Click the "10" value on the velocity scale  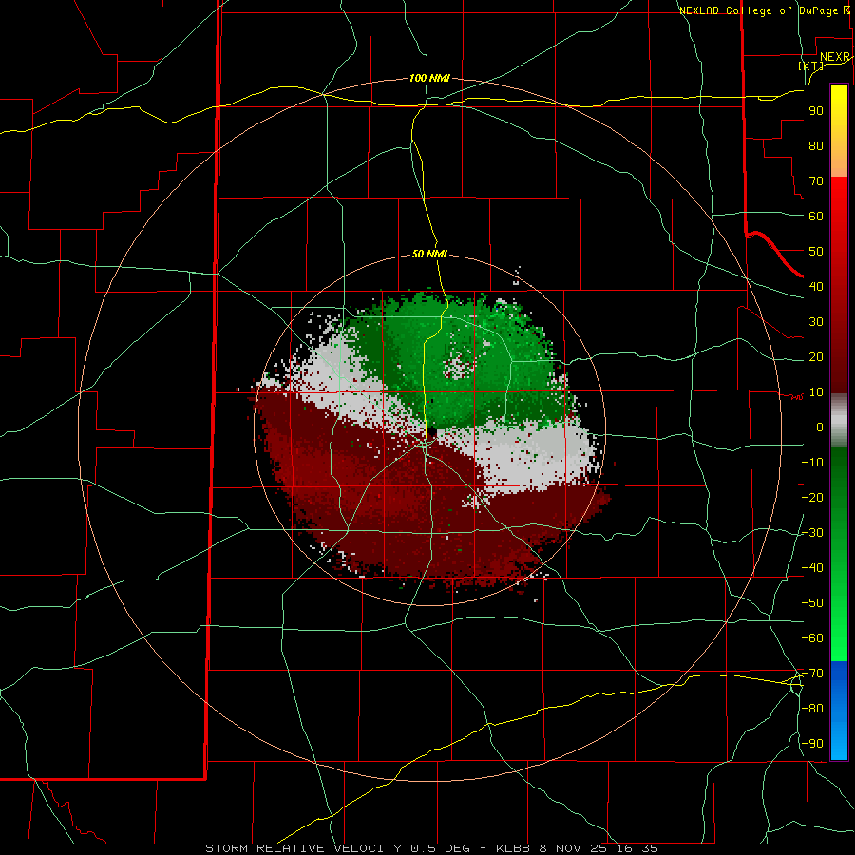tap(816, 392)
